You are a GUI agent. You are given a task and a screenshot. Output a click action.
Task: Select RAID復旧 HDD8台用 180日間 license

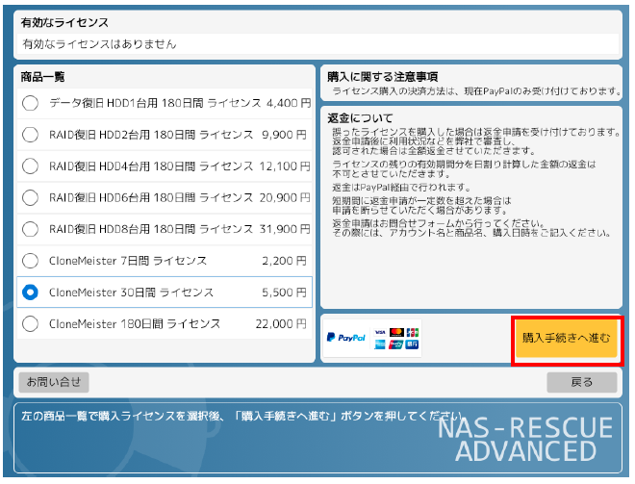tap(31, 229)
